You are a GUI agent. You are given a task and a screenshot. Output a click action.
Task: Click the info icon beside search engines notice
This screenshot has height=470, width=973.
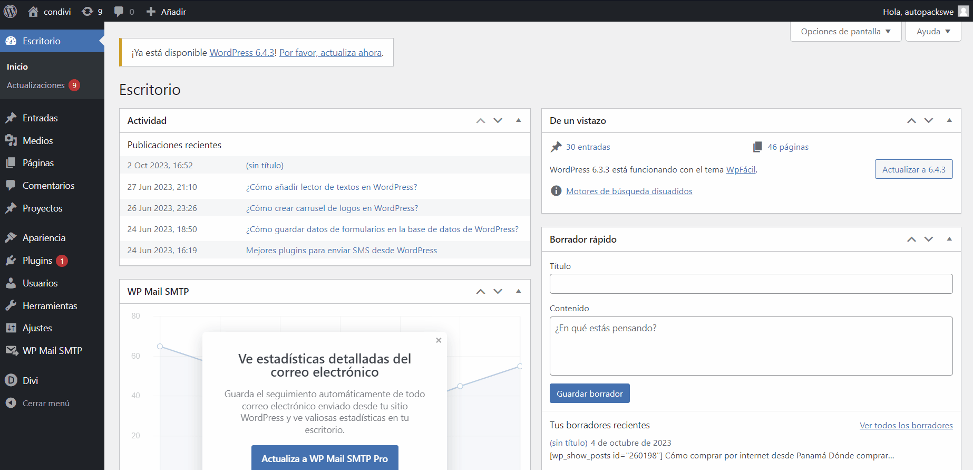(556, 191)
